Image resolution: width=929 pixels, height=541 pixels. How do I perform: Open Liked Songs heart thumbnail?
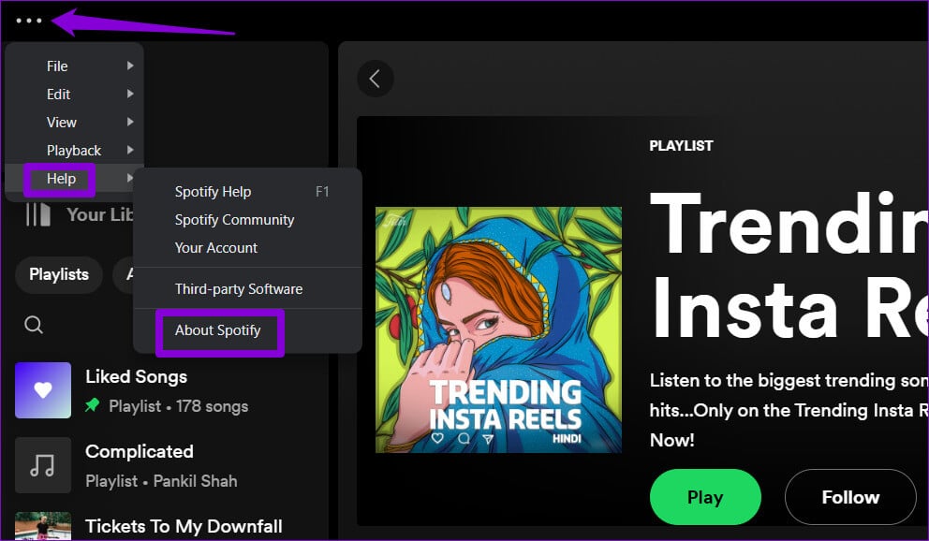43,390
